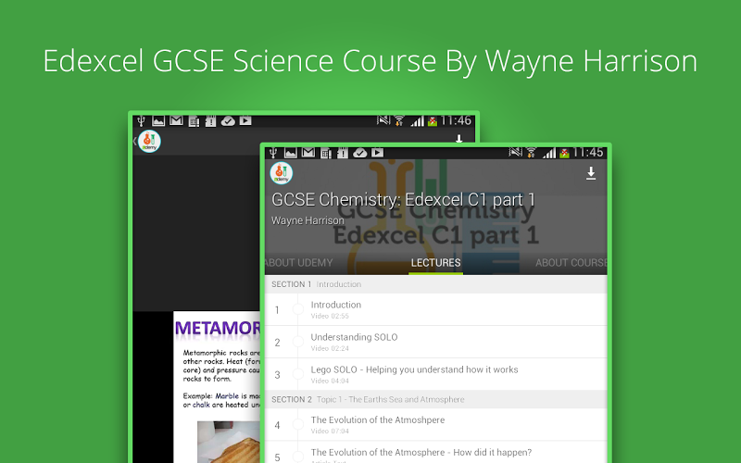The width and height of the screenshot is (741, 463).
Task: Tap SECTION 2 Topic 1 header
Action: click(435, 400)
